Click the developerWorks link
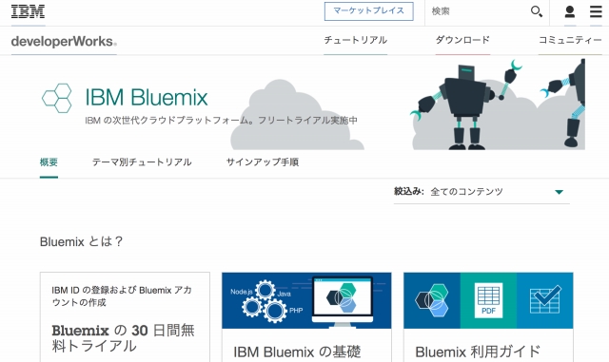Image resolution: width=609 pixels, height=362 pixels. tap(64, 41)
